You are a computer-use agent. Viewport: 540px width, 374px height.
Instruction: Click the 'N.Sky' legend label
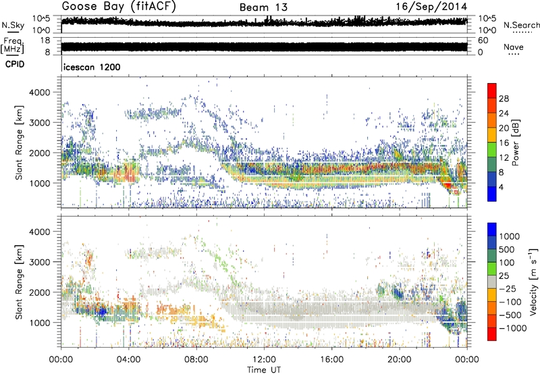13,25
